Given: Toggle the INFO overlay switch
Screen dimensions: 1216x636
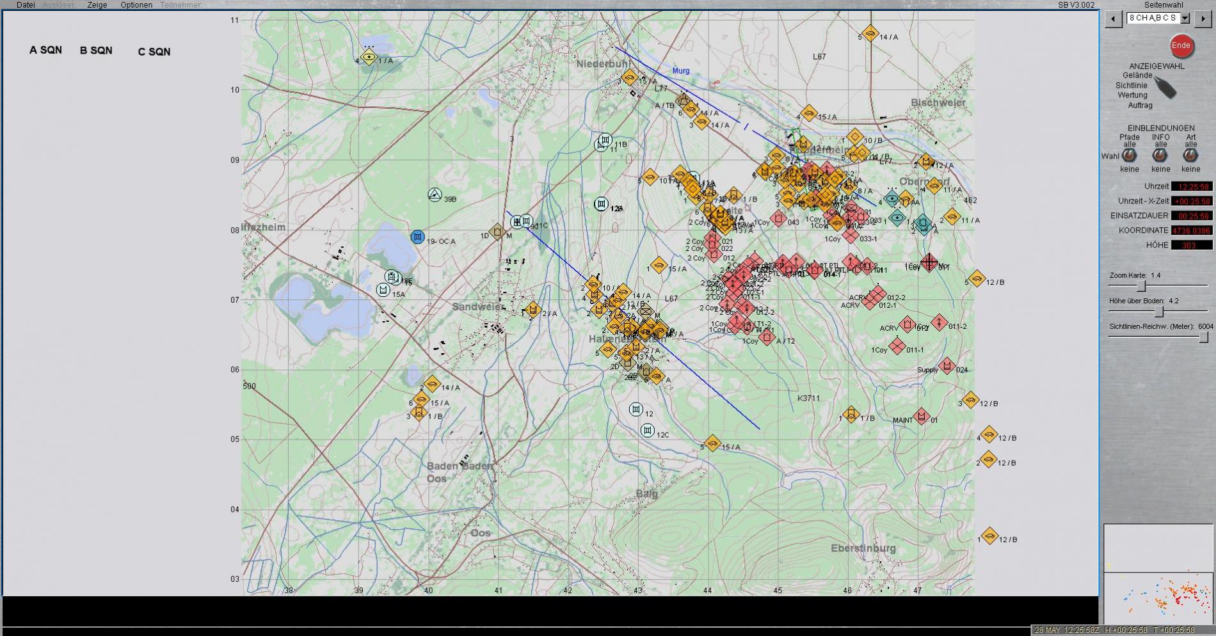Looking at the screenshot, I should [x=1160, y=155].
